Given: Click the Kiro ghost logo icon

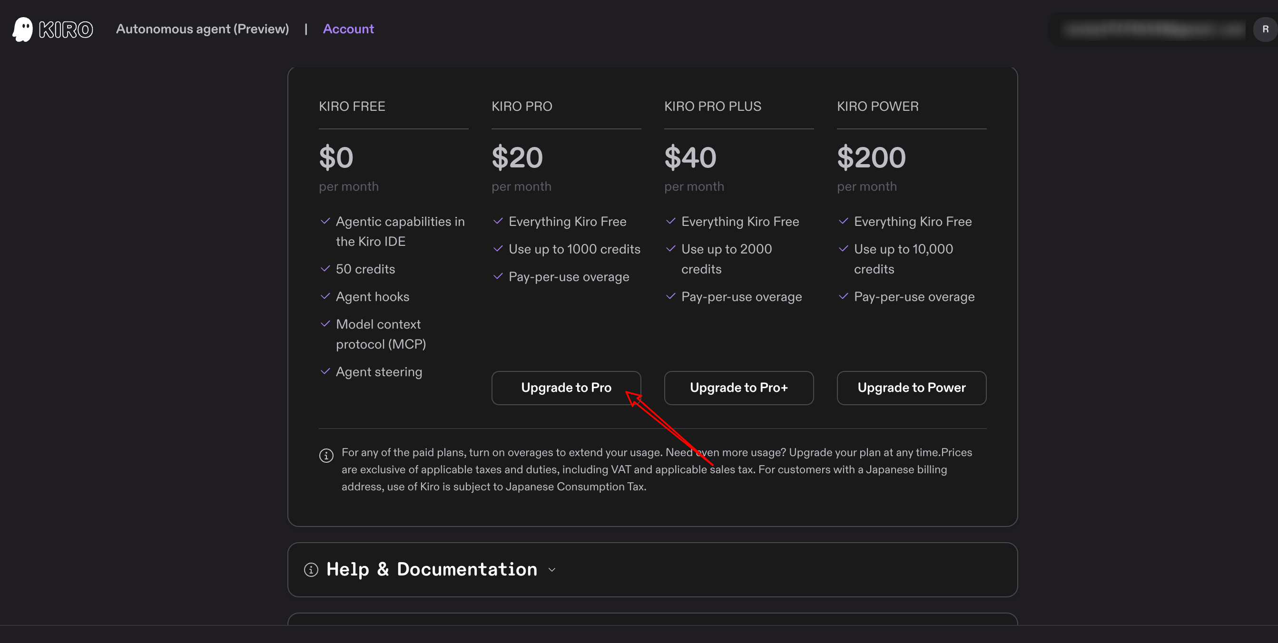Looking at the screenshot, I should click(22, 29).
